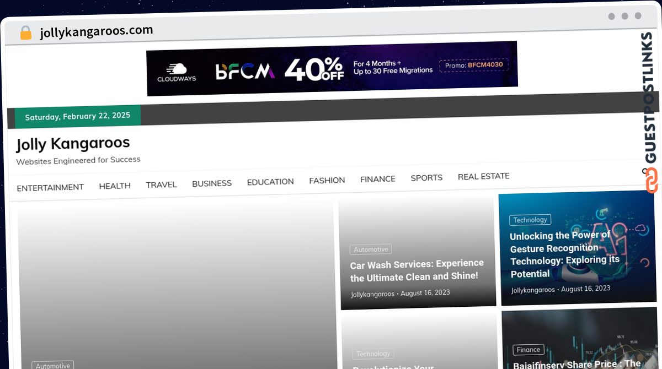Click the jollykangaroos.com URL text
This screenshot has height=369, width=662.
pos(97,32)
